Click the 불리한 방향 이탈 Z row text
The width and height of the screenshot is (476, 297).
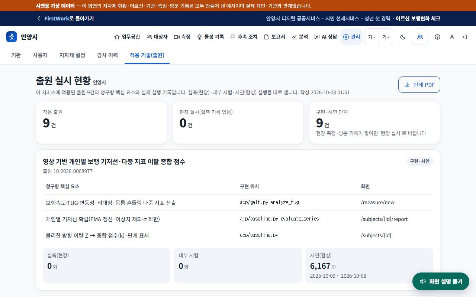(97, 235)
